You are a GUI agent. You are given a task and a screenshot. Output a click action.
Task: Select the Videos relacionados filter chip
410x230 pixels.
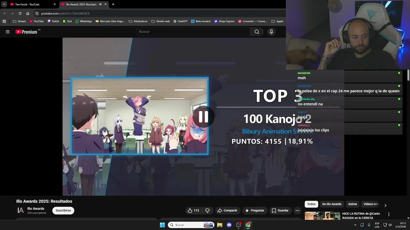coord(371,204)
